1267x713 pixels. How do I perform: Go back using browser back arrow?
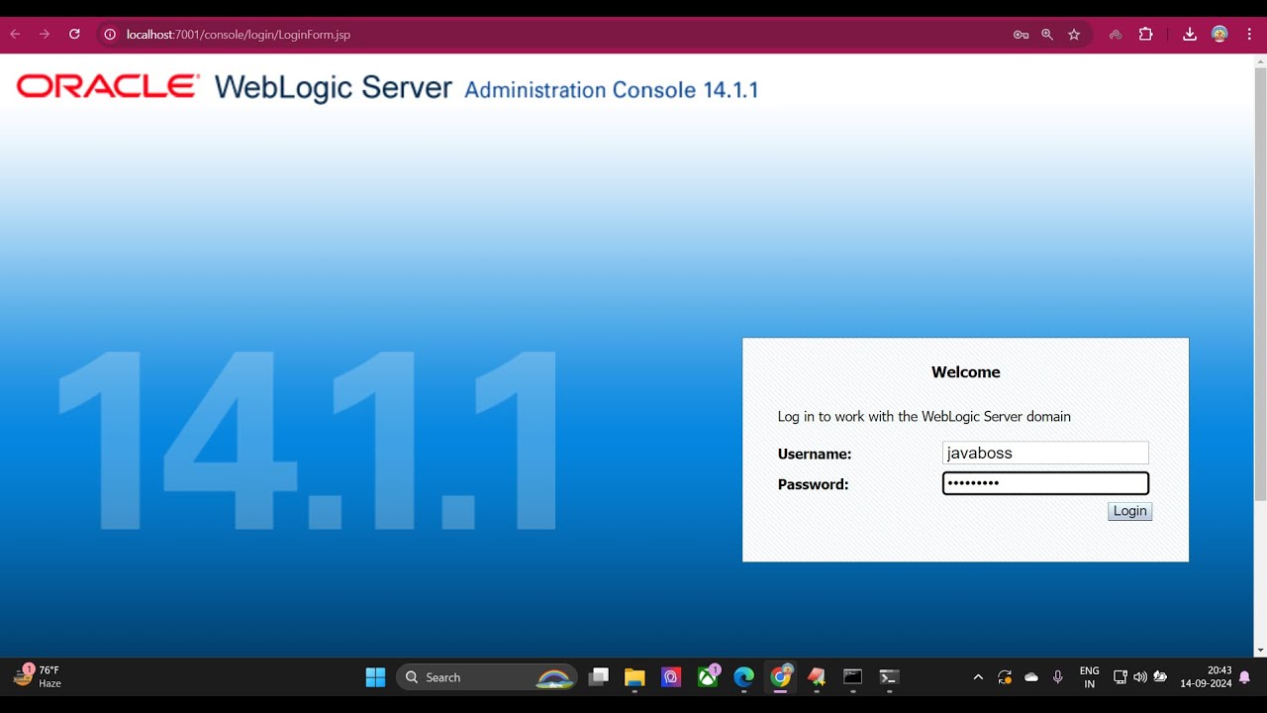pyautogui.click(x=16, y=34)
